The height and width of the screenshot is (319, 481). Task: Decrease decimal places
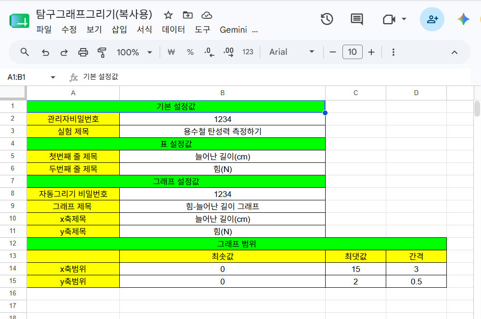point(209,52)
